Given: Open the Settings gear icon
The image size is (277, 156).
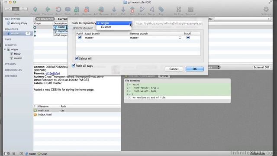Looking at the screenshot, I should [266, 10].
